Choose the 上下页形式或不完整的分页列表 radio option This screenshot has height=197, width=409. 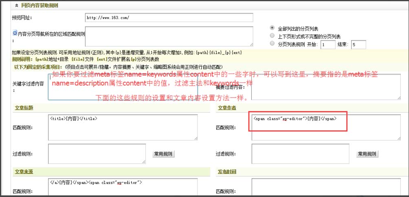point(273,36)
